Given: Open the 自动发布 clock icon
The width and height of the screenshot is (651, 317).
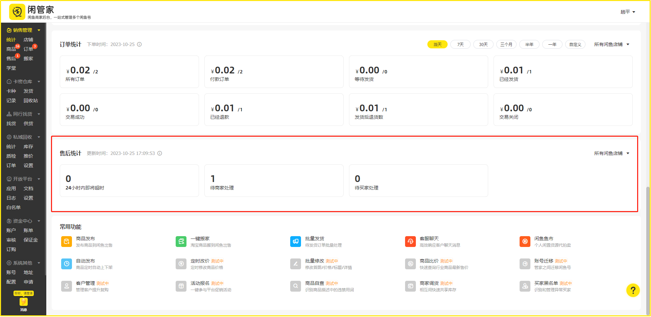Looking at the screenshot, I should (67, 264).
